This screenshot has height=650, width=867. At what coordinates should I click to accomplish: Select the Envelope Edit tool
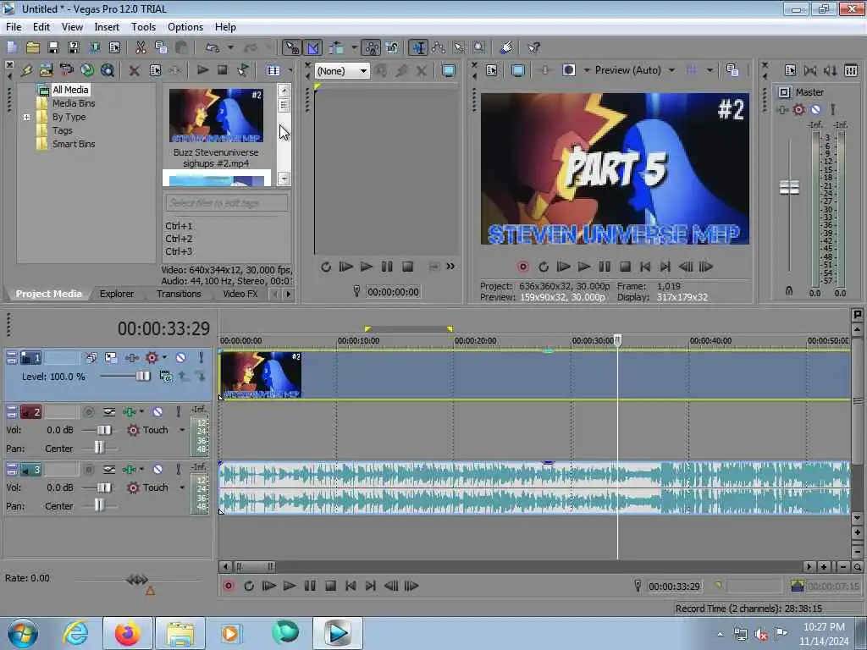tap(439, 47)
